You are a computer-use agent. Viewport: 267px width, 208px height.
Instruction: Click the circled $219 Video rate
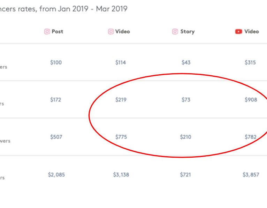point(121,100)
